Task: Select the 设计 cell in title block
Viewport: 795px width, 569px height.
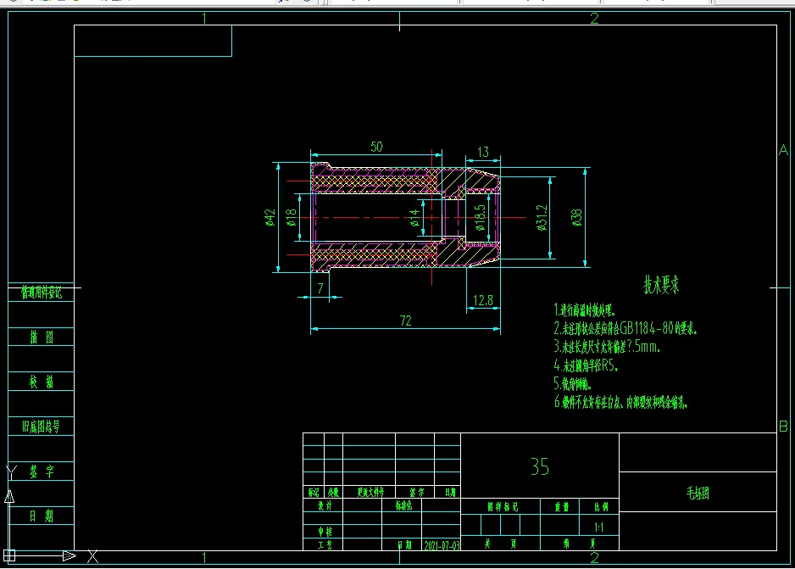Action: pyautogui.click(x=325, y=505)
